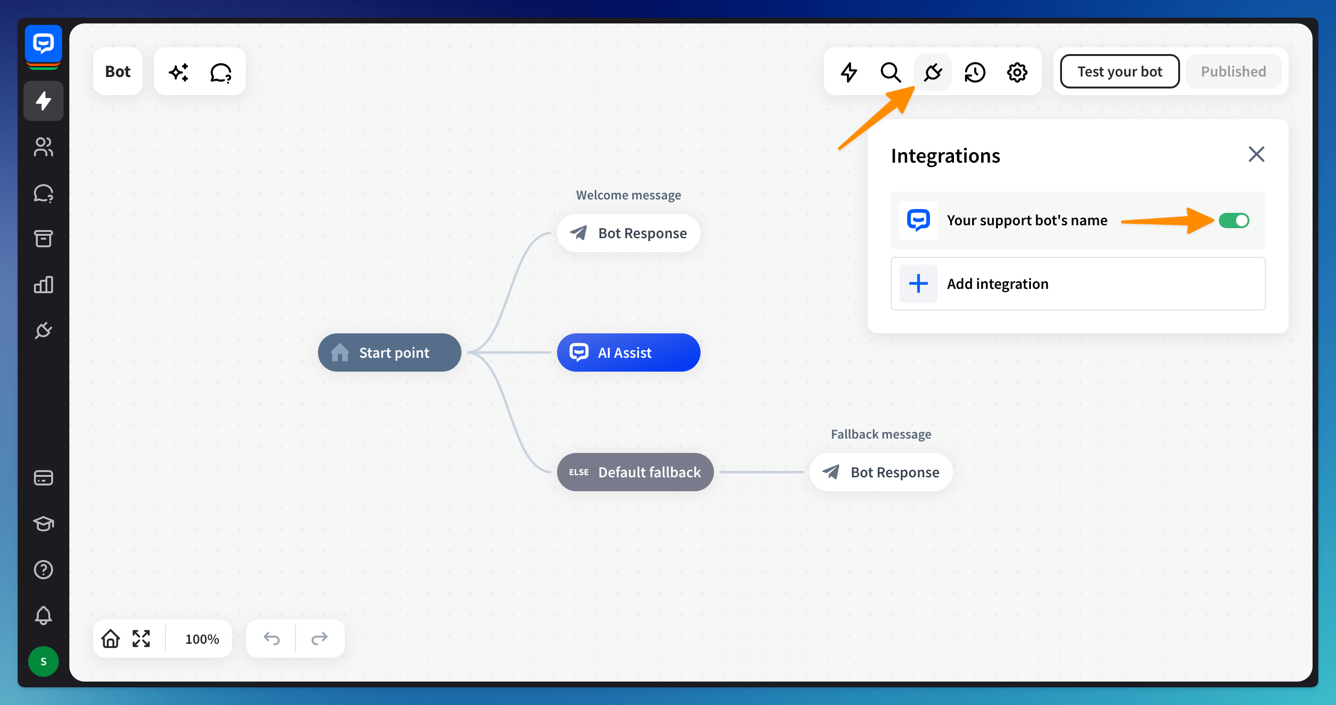Click the undo arrow button
The width and height of the screenshot is (1336, 705).
coord(271,639)
